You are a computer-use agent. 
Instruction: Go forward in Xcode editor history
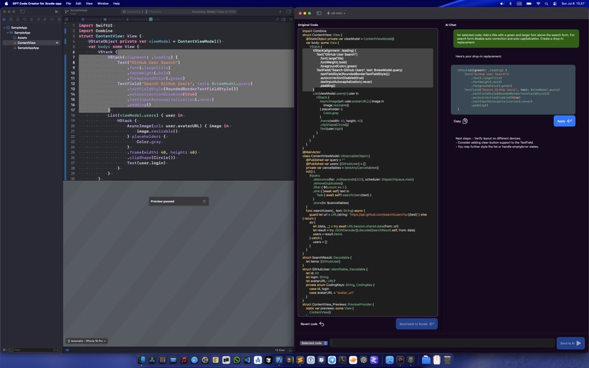click(x=77, y=20)
